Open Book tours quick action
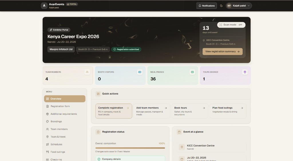Image resolution: width=293 pixels, height=161 pixels. tap(190, 111)
